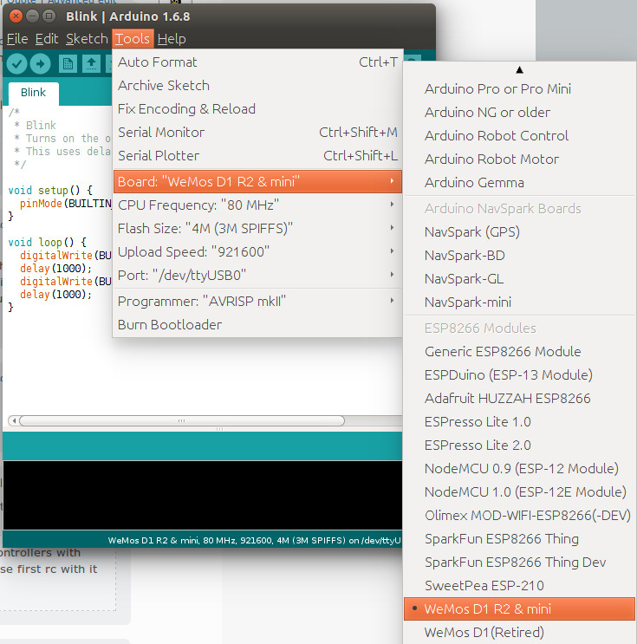Open the Edit menu
This screenshot has width=637, height=644.
[47, 39]
